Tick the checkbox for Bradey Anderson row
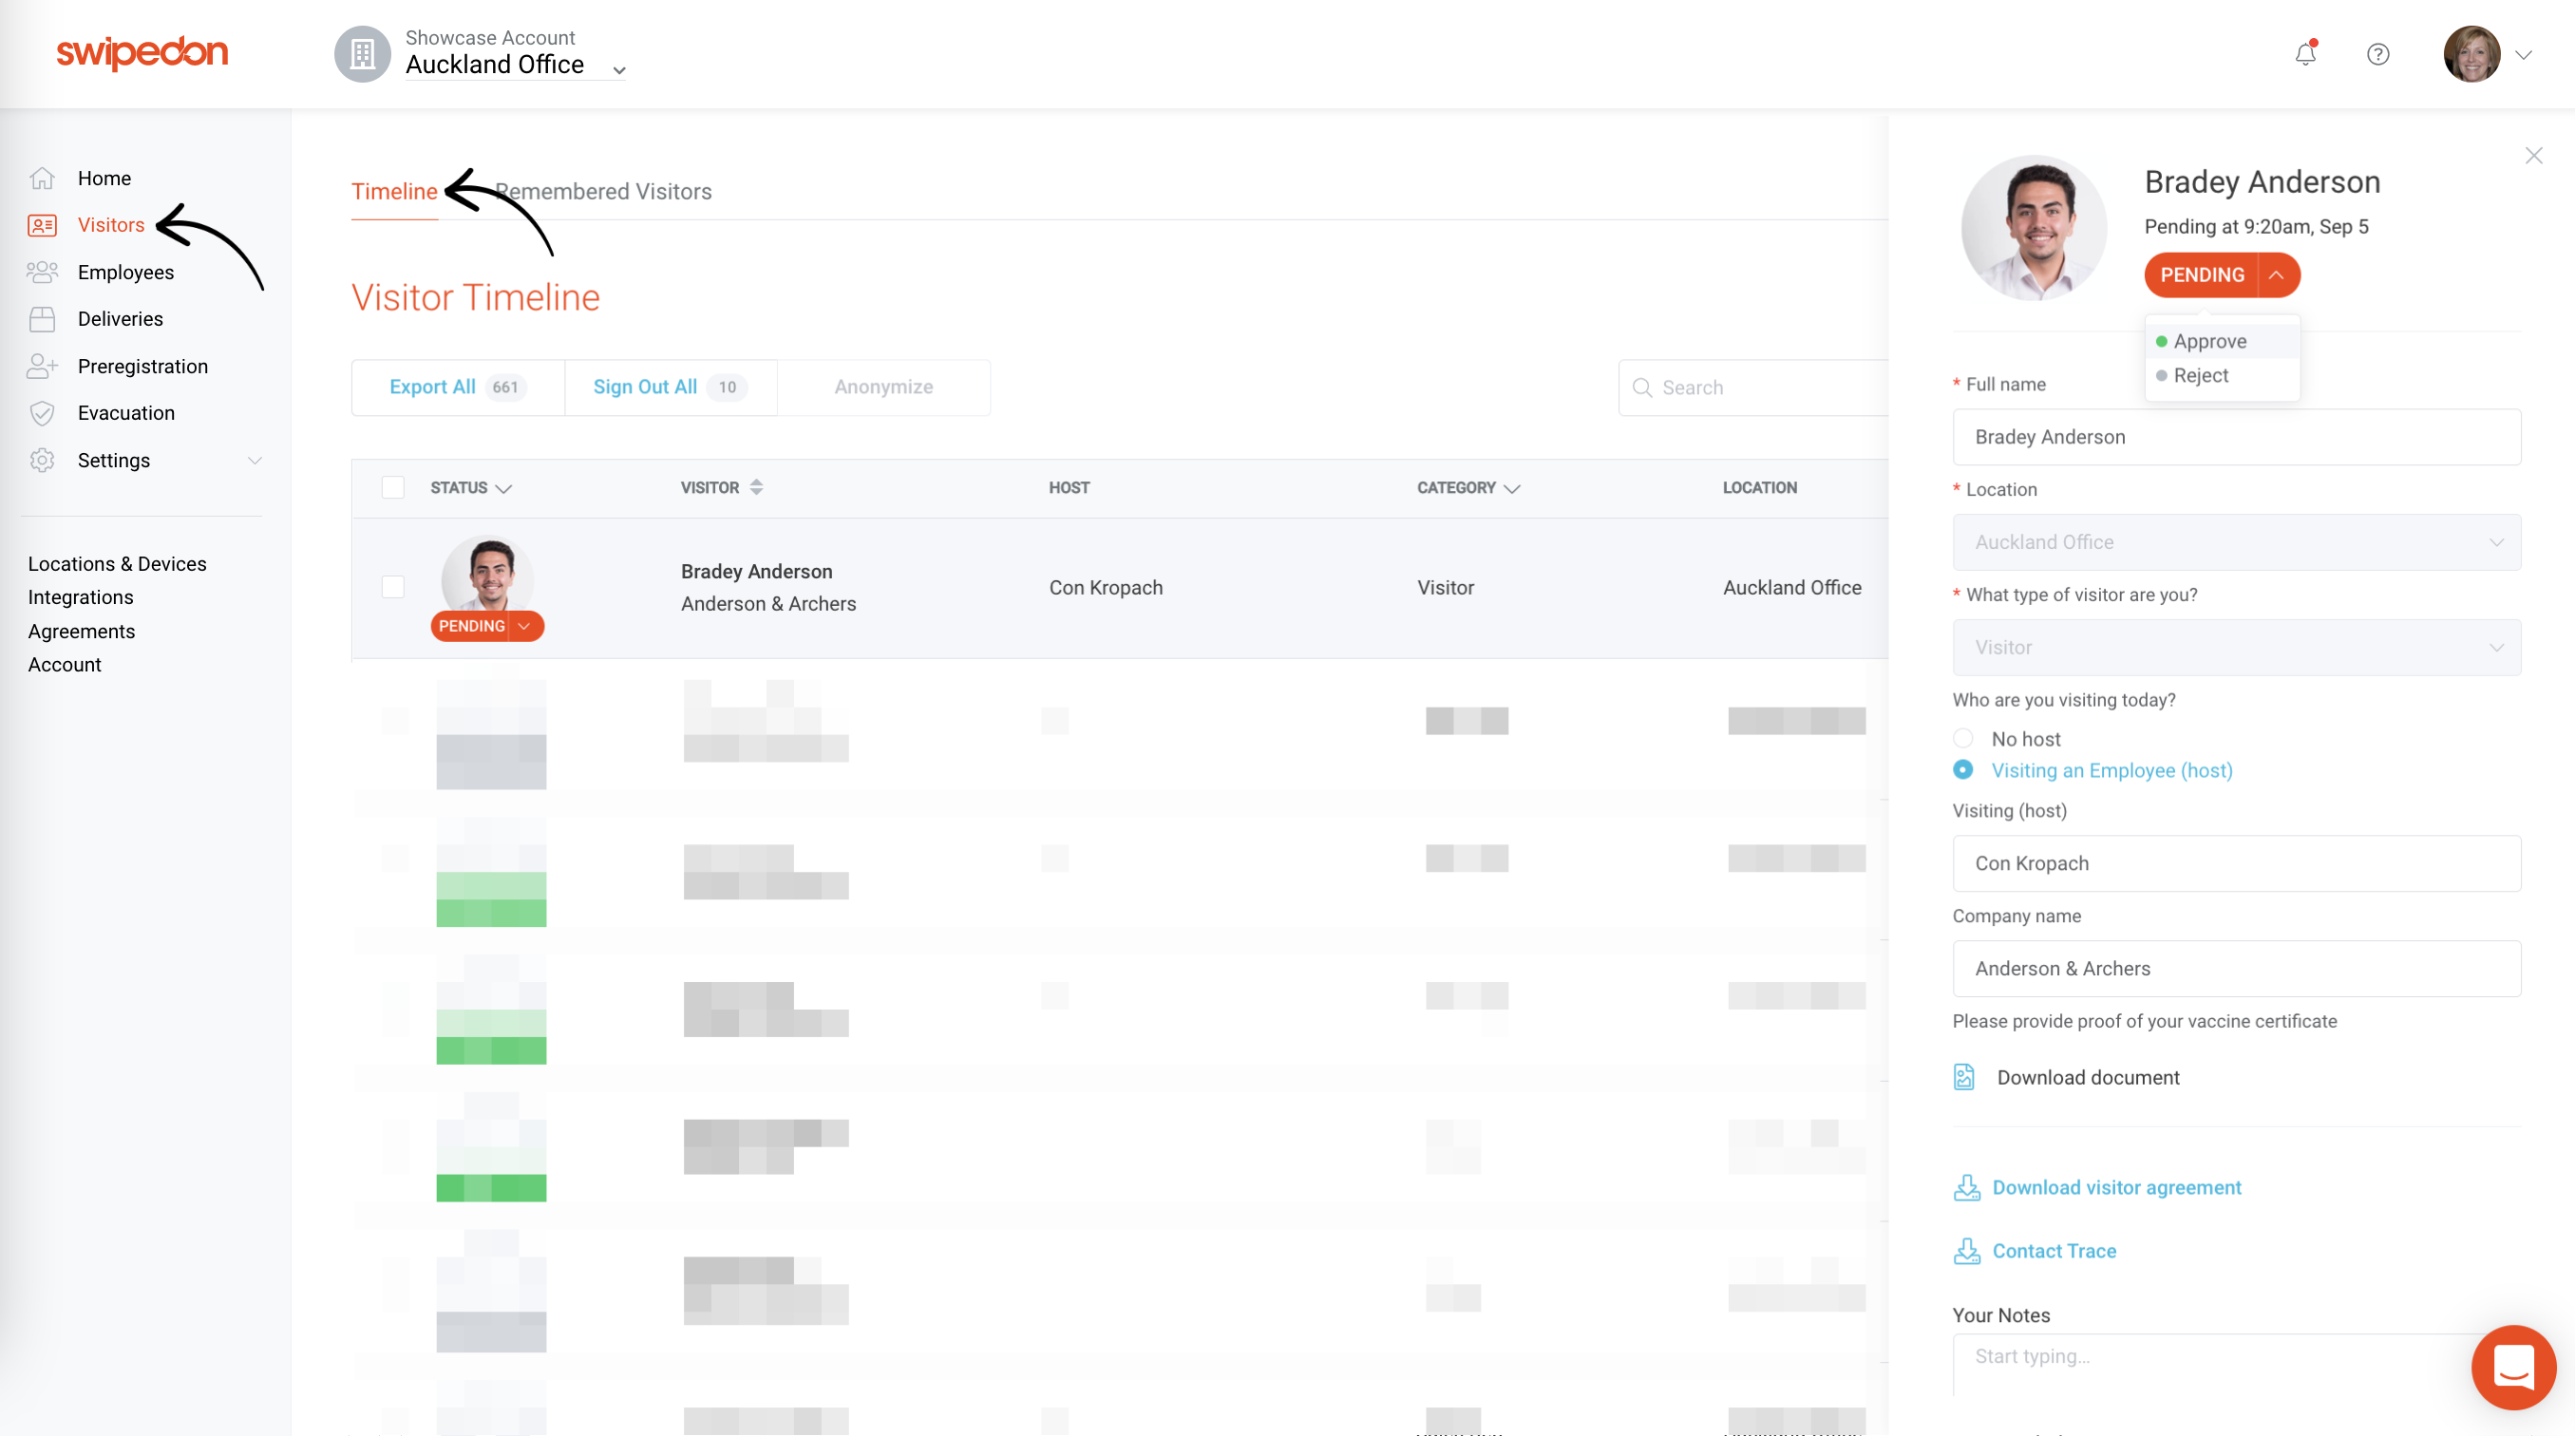The image size is (2575, 1436). (x=393, y=587)
